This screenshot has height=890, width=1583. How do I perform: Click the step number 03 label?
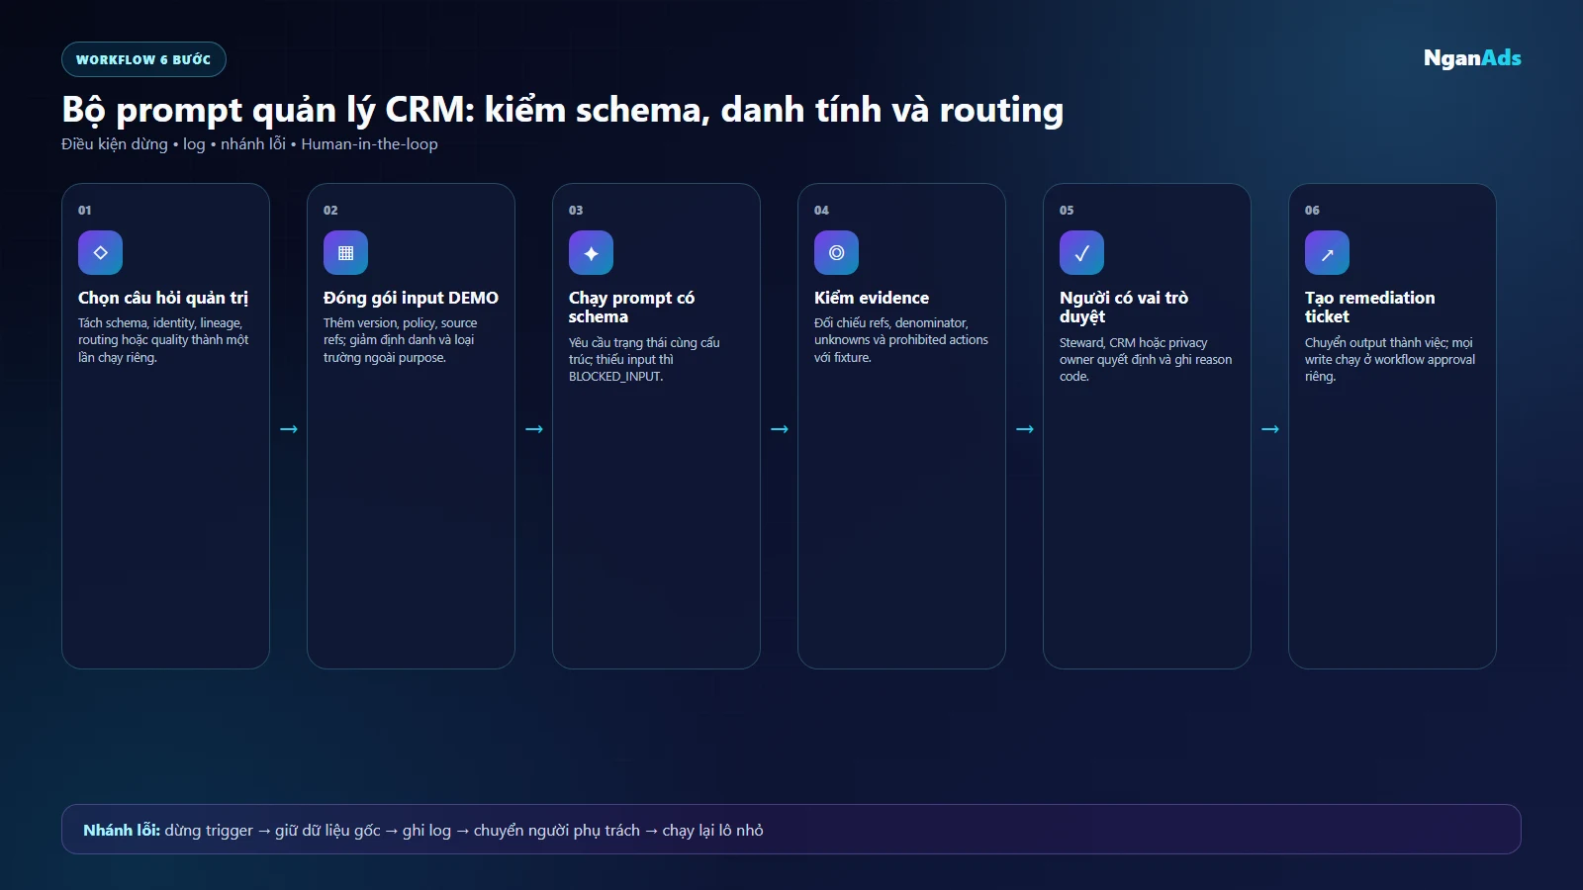point(576,211)
